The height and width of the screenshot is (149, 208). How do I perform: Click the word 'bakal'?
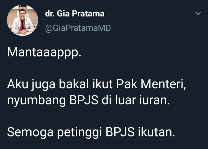coord(74,84)
